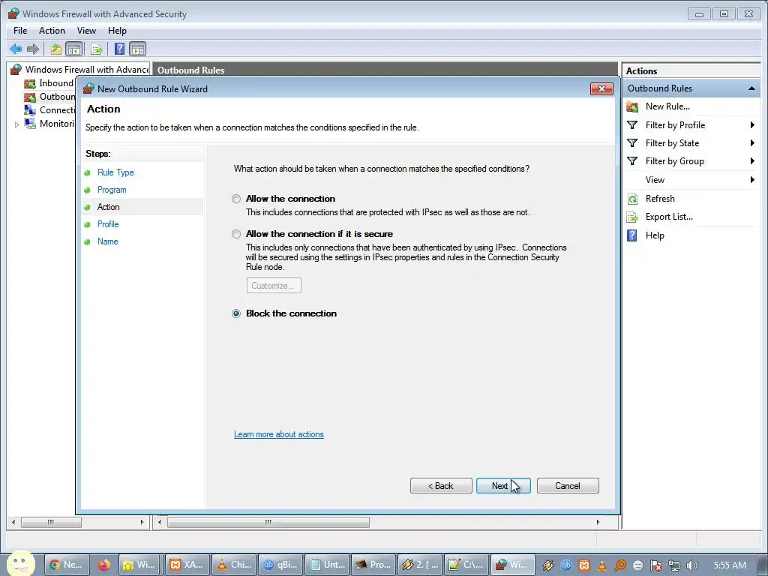This screenshot has width=768, height=576.
Task: Open the Filter by Profile submenu arrow
Action: click(752, 125)
